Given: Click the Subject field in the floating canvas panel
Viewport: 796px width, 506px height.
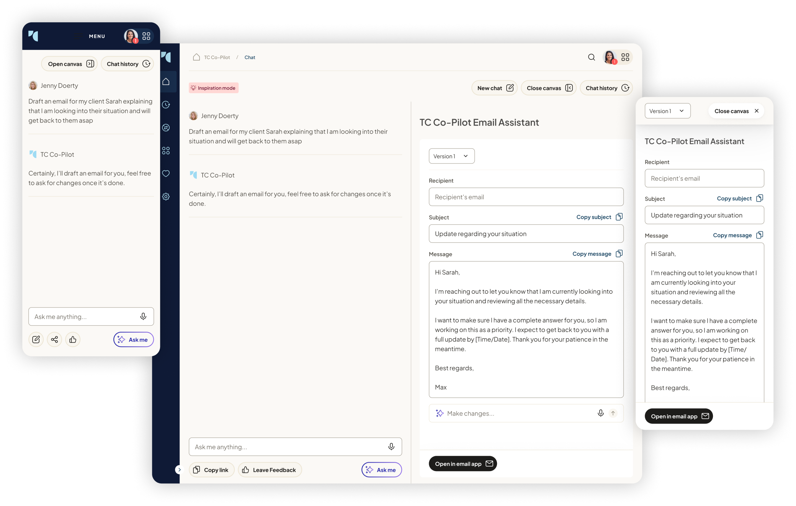Looking at the screenshot, I should pos(704,215).
